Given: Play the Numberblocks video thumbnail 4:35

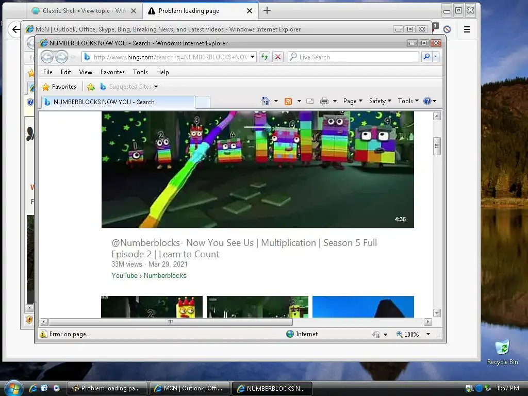Looking at the screenshot, I should pos(258,169).
